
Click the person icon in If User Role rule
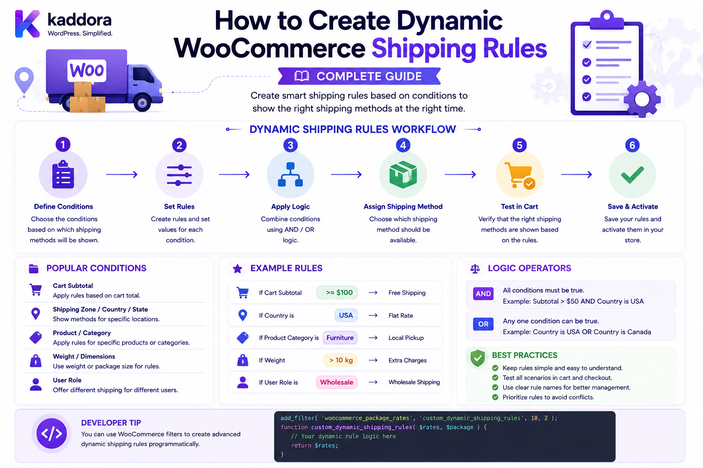point(243,383)
